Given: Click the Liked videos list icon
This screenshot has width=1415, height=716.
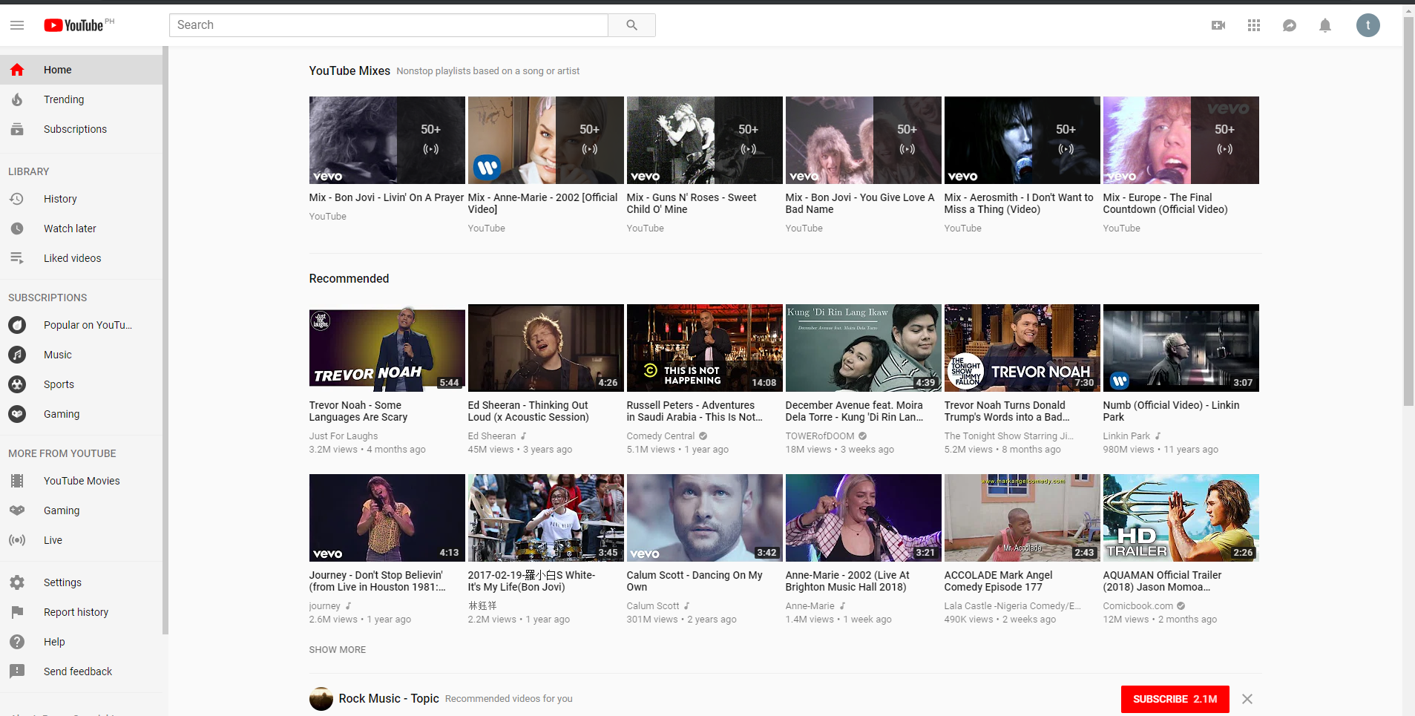Looking at the screenshot, I should click(x=17, y=258).
